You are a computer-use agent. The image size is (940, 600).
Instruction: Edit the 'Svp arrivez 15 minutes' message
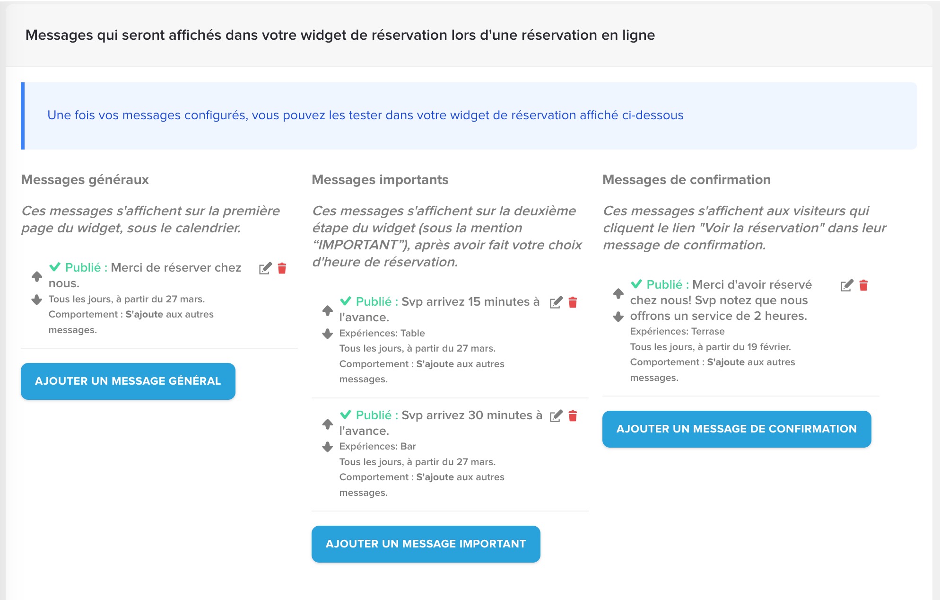click(556, 302)
